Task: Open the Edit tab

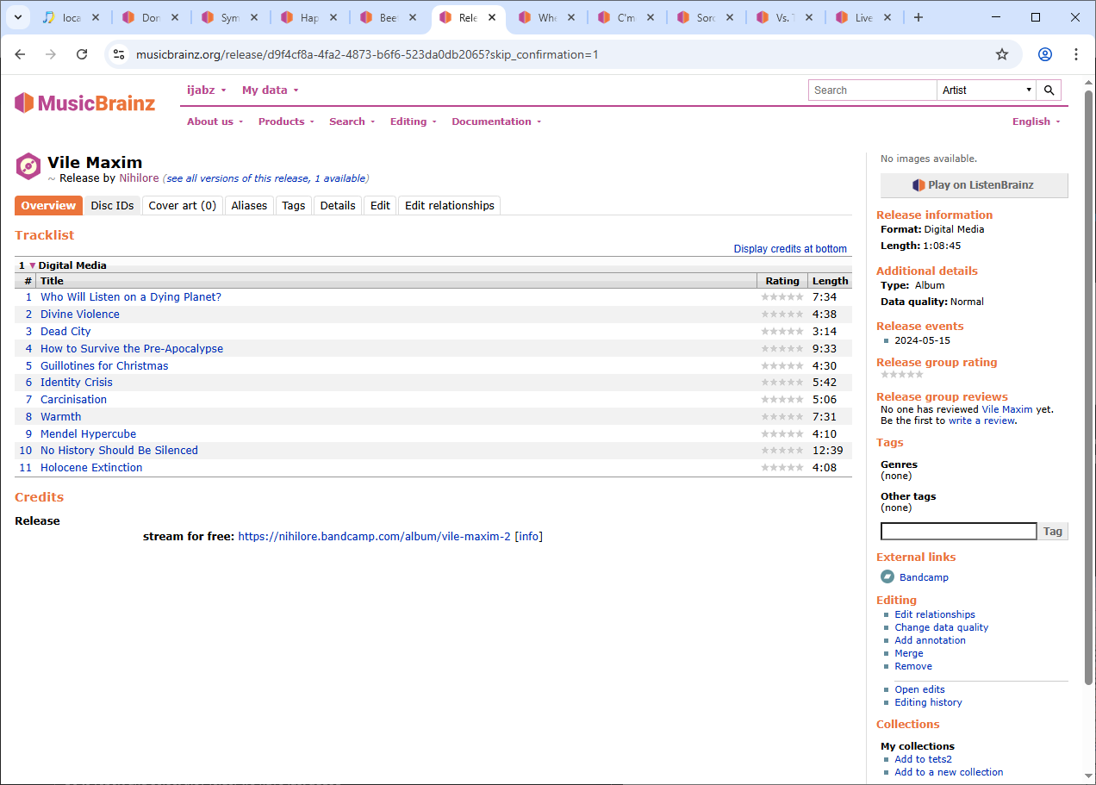Action: click(x=380, y=205)
